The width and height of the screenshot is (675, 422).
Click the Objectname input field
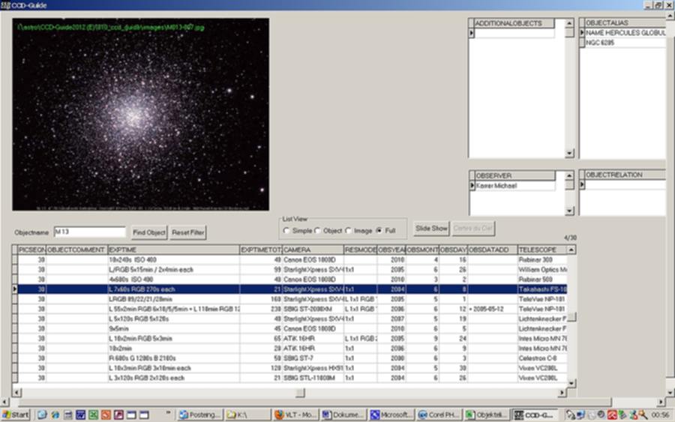[x=90, y=232]
